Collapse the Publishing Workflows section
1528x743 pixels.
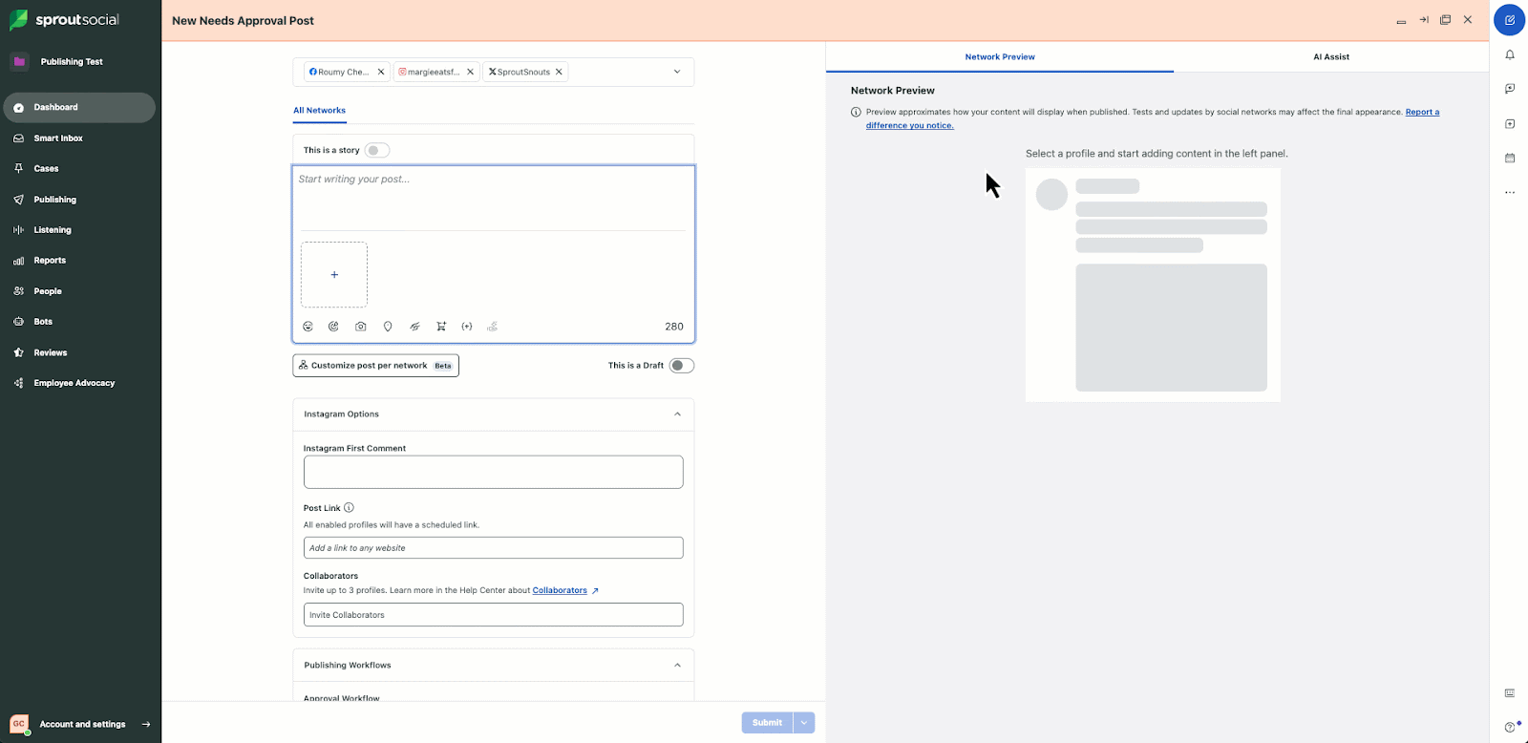pyautogui.click(x=678, y=666)
